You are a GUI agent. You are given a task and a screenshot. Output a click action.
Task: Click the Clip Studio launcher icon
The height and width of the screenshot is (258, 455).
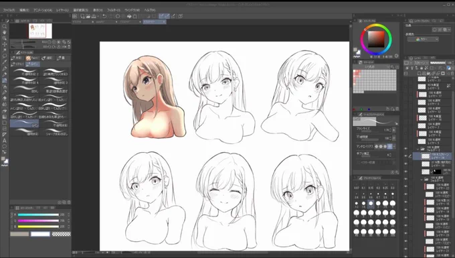(75, 16)
